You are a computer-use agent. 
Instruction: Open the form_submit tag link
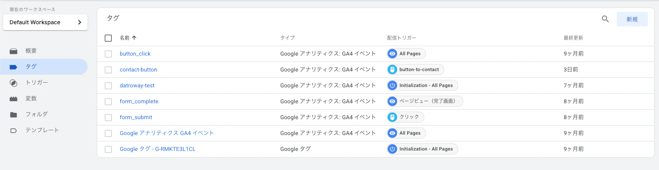pos(136,117)
